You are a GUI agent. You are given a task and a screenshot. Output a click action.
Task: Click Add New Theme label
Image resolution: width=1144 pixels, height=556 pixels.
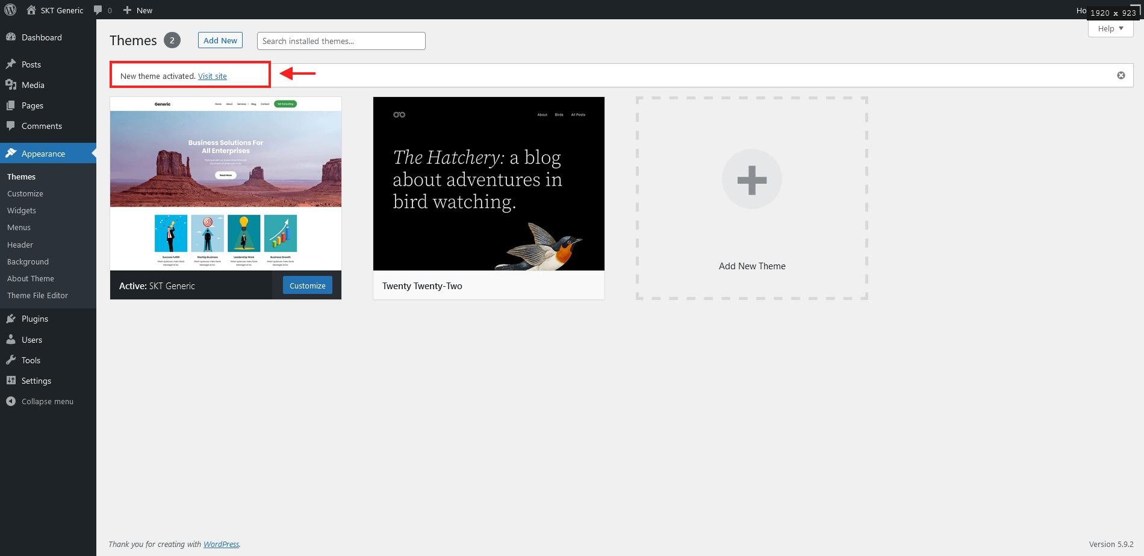(x=752, y=266)
